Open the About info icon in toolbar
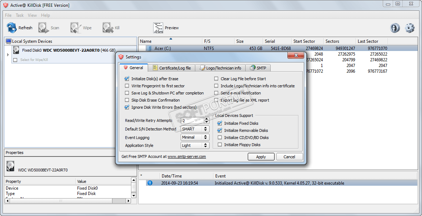Screen dimensions: 422x216 [x=395, y=28]
